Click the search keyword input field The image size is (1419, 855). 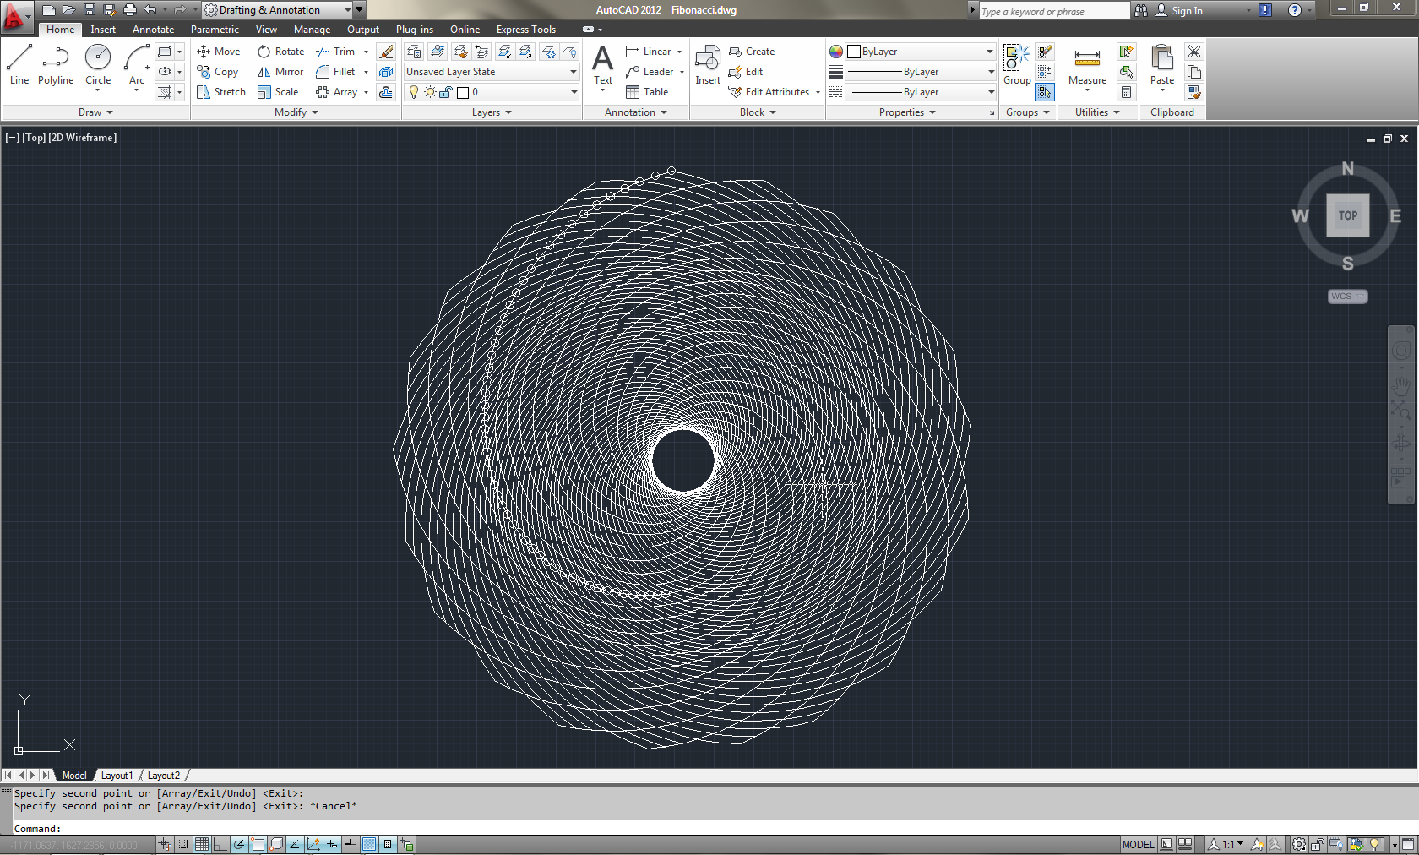coord(1053,11)
